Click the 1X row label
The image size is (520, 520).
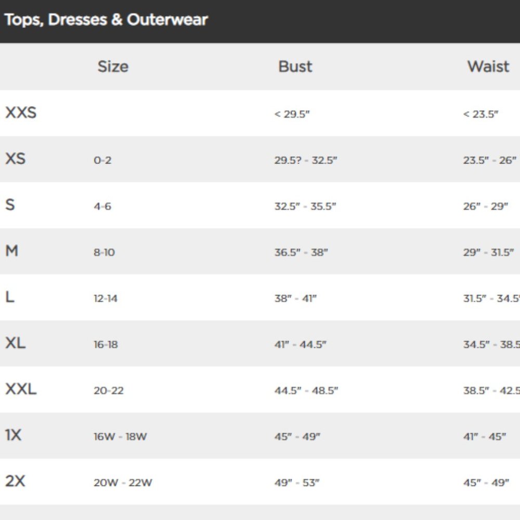click(14, 435)
